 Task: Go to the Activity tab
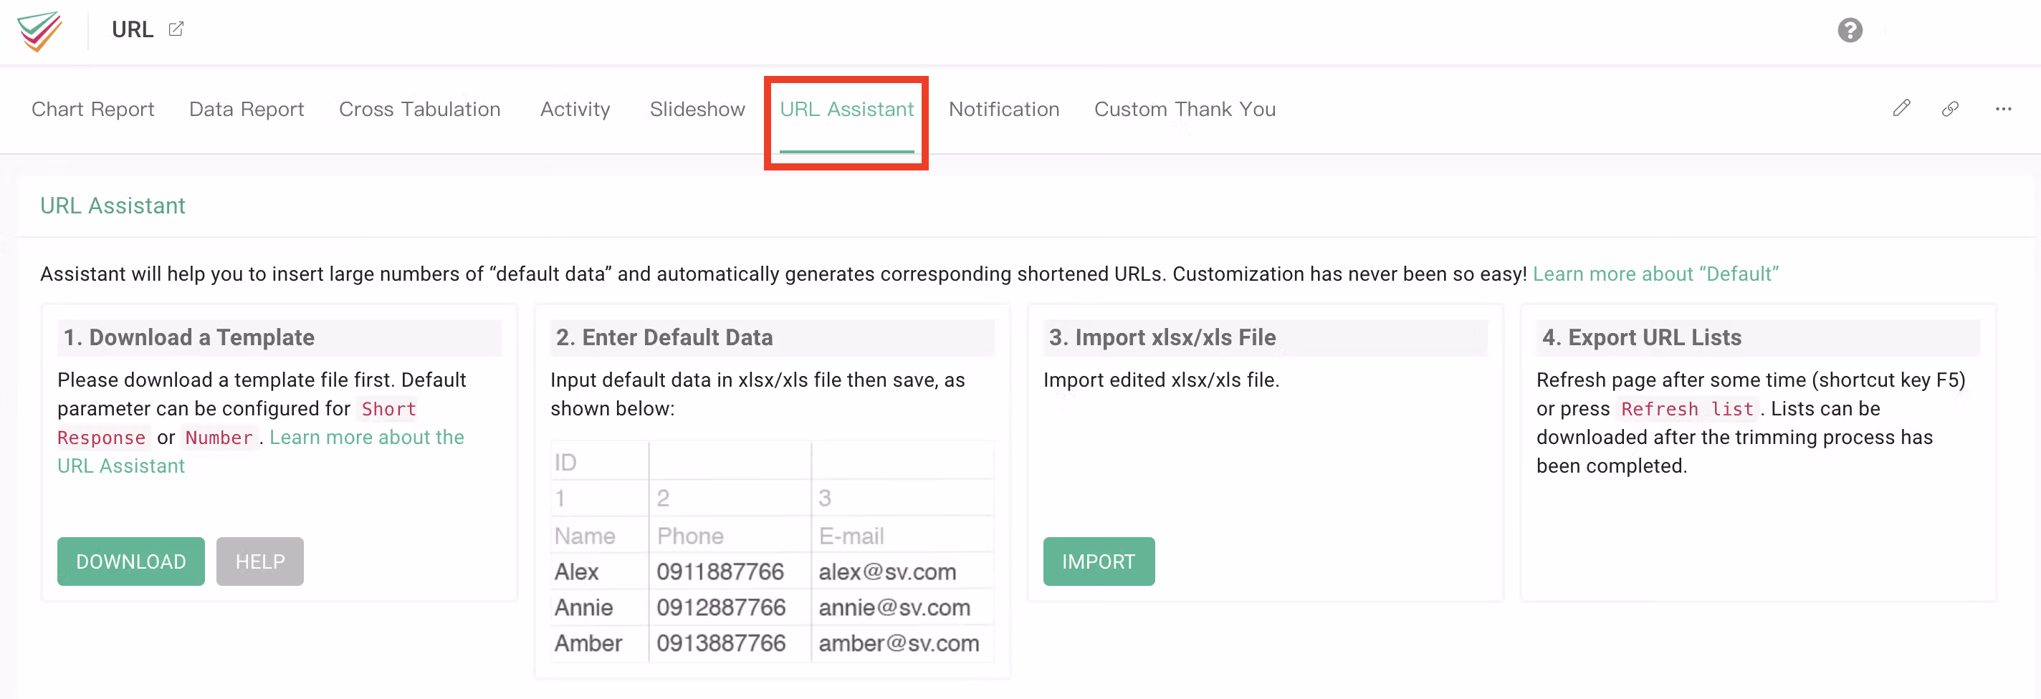click(575, 110)
